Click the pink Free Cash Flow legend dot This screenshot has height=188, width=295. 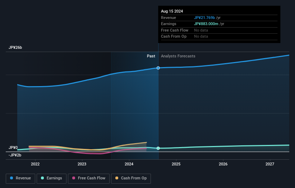pyautogui.click(x=74, y=178)
